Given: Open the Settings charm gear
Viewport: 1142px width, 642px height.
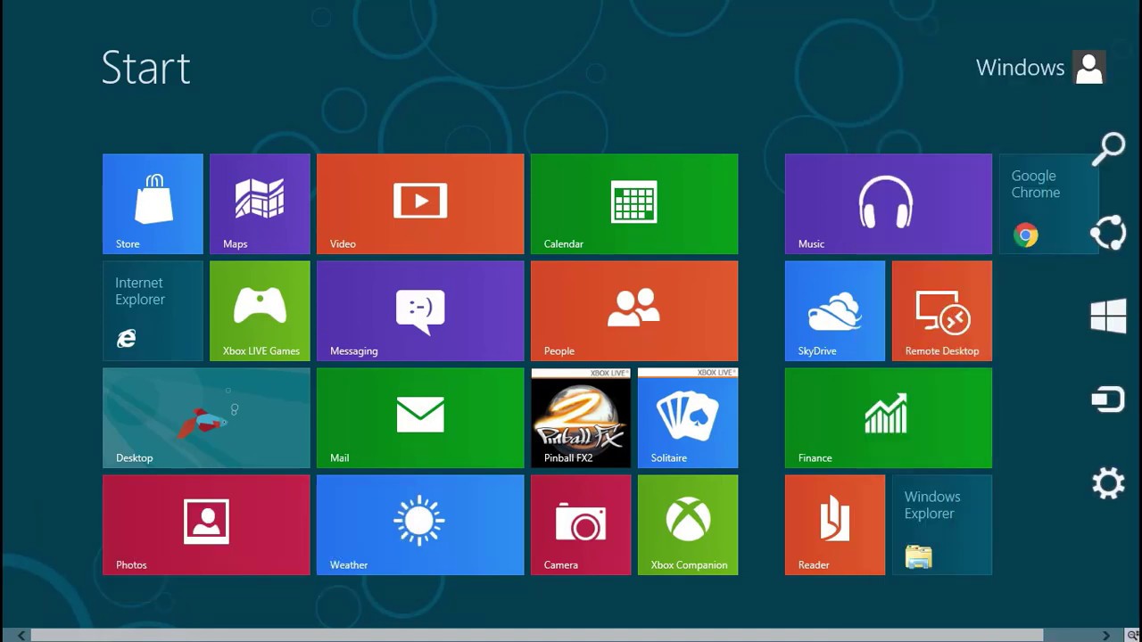Looking at the screenshot, I should pos(1108,483).
